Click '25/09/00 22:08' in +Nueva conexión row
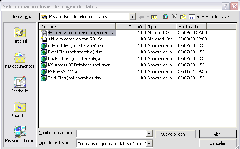Screen dimensions: 240x149 192,39
